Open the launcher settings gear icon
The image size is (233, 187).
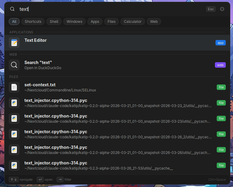coord(222,9)
